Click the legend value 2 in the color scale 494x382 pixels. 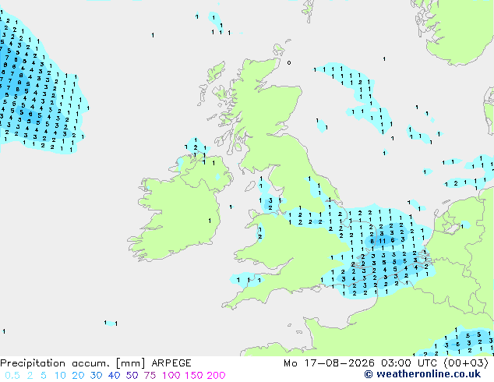point(30,376)
